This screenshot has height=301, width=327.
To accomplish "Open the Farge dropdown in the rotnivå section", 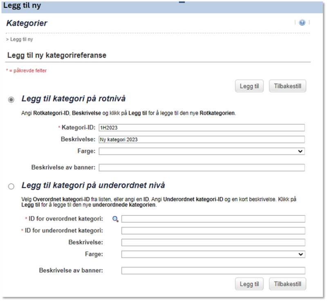I will 202,151.
